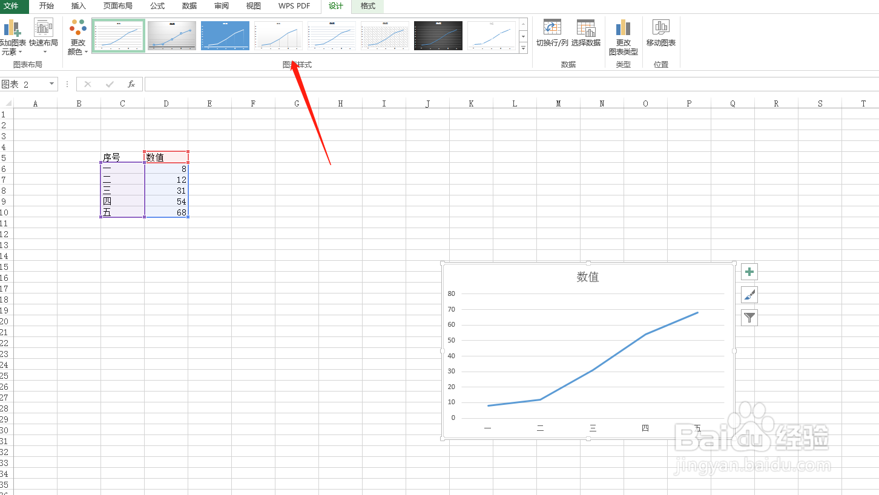This screenshot has width=879, height=495.
Task: Switch to the 视图 view tab
Action: [254, 6]
